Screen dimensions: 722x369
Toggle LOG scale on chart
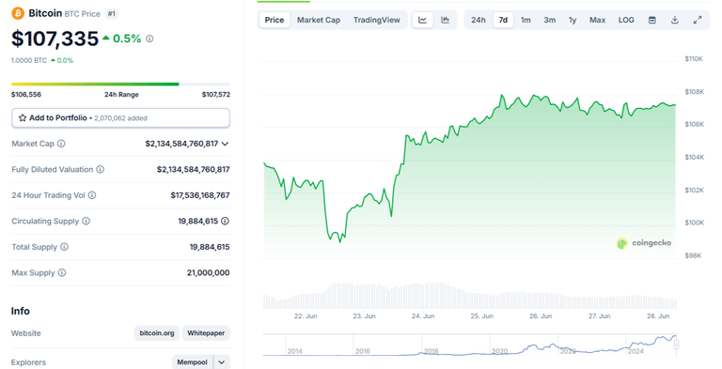point(626,20)
